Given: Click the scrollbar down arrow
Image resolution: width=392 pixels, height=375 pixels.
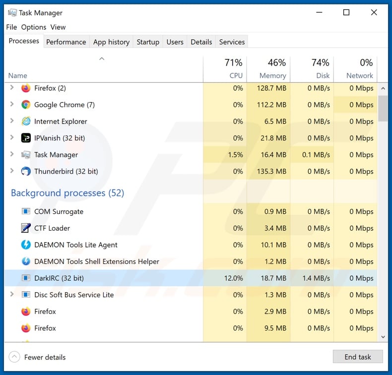Looking at the screenshot, I should tap(383, 337).
